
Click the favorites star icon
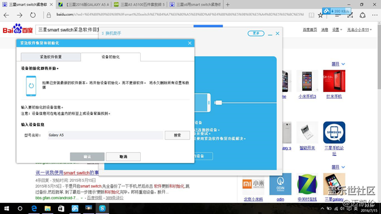click(x=321, y=16)
